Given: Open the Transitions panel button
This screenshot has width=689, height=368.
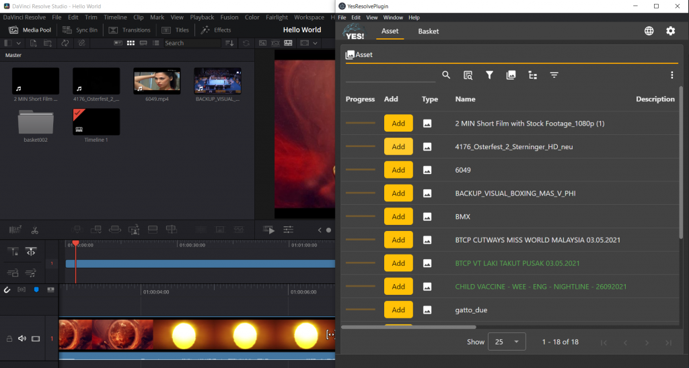Looking at the screenshot, I should (x=130, y=30).
